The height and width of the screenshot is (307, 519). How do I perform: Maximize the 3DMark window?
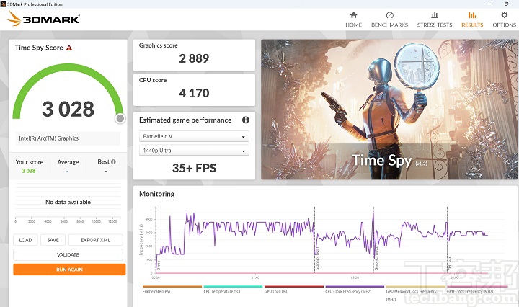pyautogui.click(x=506, y=4)
